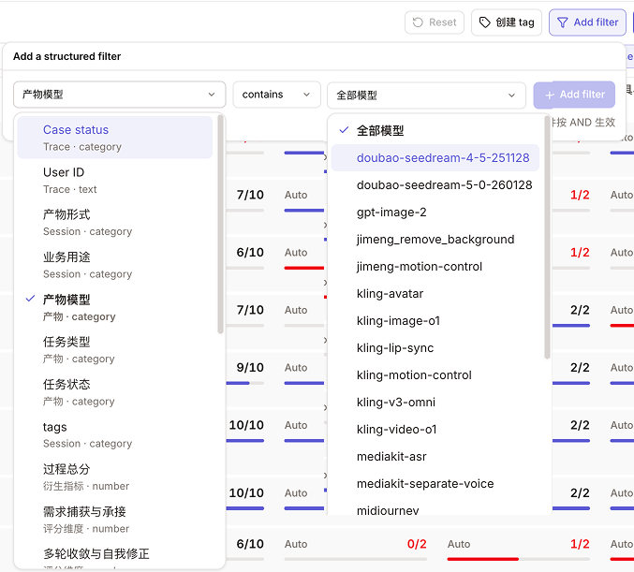Choose kling-video-o1 model
Viewport: 634px width, 572px height.
[x=435, y=429]
